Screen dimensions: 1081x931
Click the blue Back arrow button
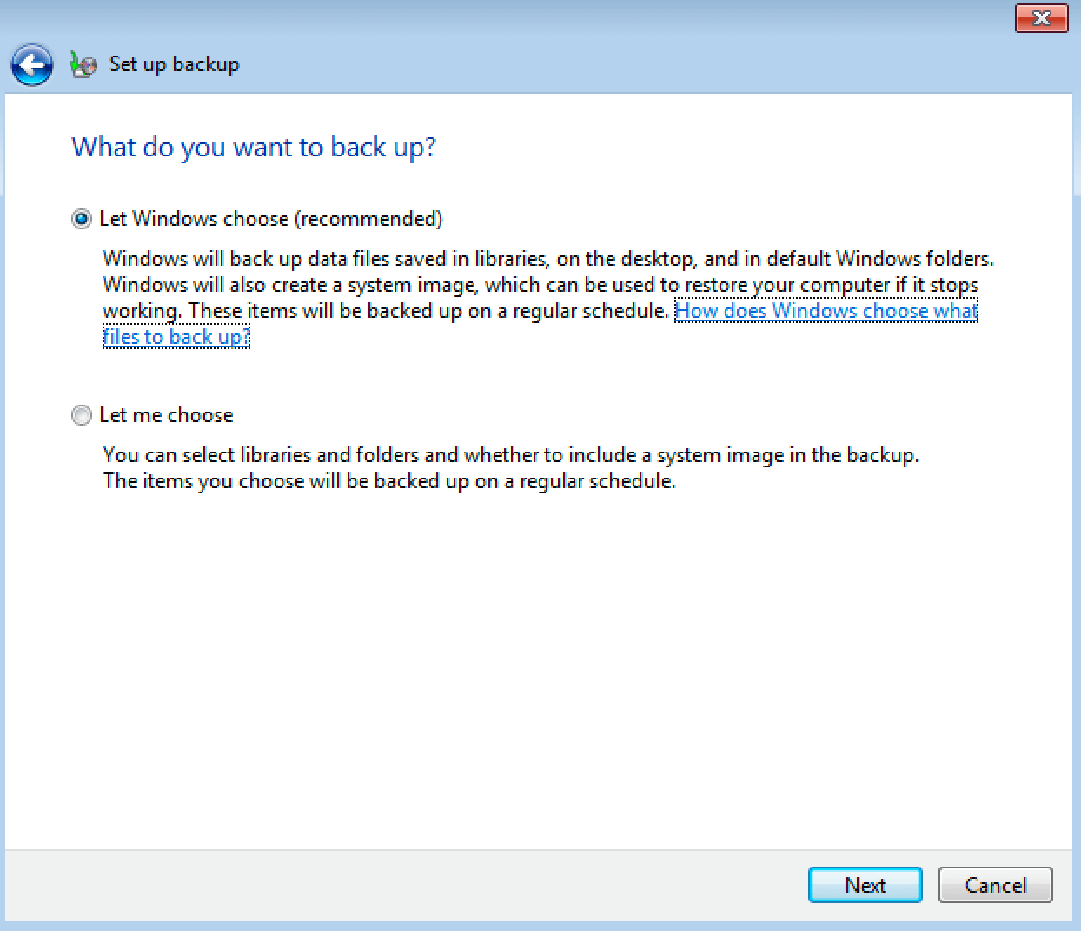(x=32, y=65)
